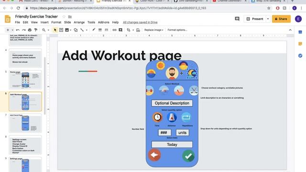Click All changes saved in Drive link
Screen dimensions: 306x172
[140, 22]
